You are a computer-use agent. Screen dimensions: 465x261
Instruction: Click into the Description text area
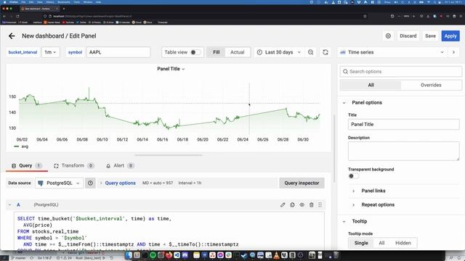coord(404,152)
